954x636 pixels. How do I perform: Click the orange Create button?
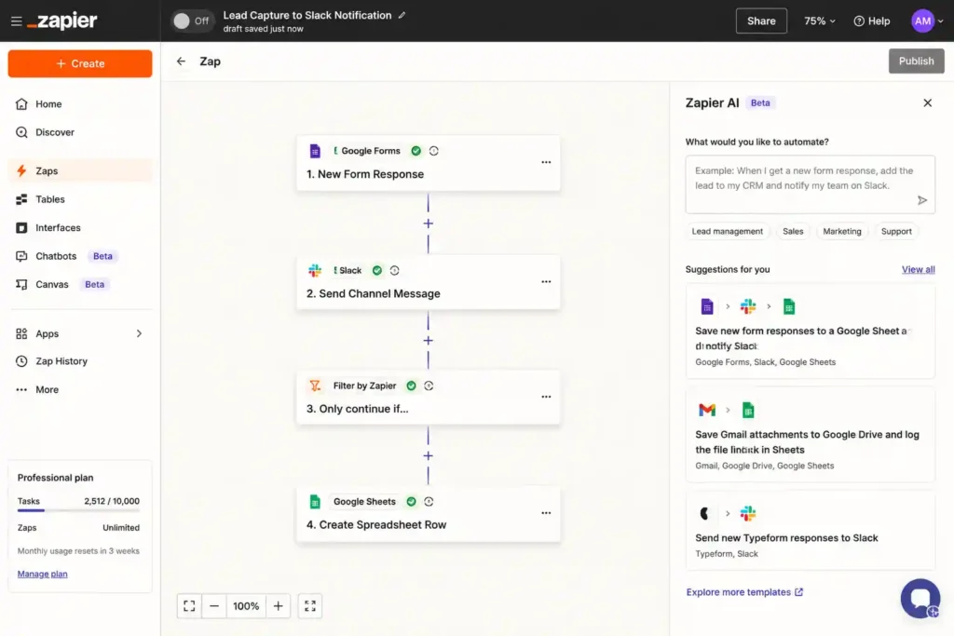(80, 63)
